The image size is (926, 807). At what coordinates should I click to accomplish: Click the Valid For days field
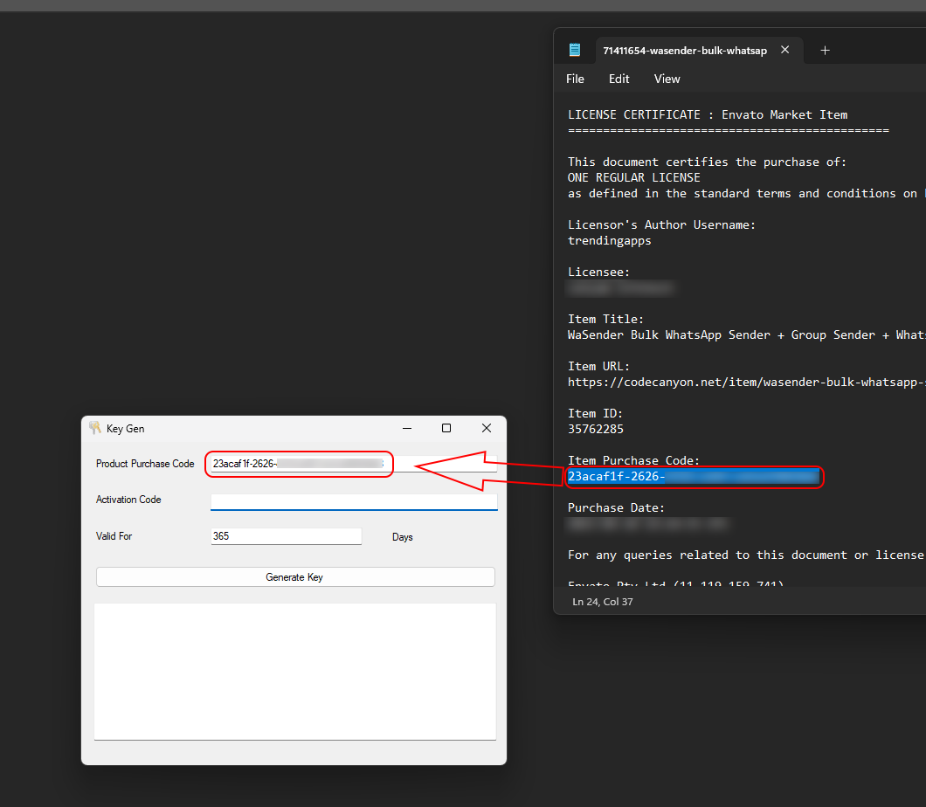286,536
